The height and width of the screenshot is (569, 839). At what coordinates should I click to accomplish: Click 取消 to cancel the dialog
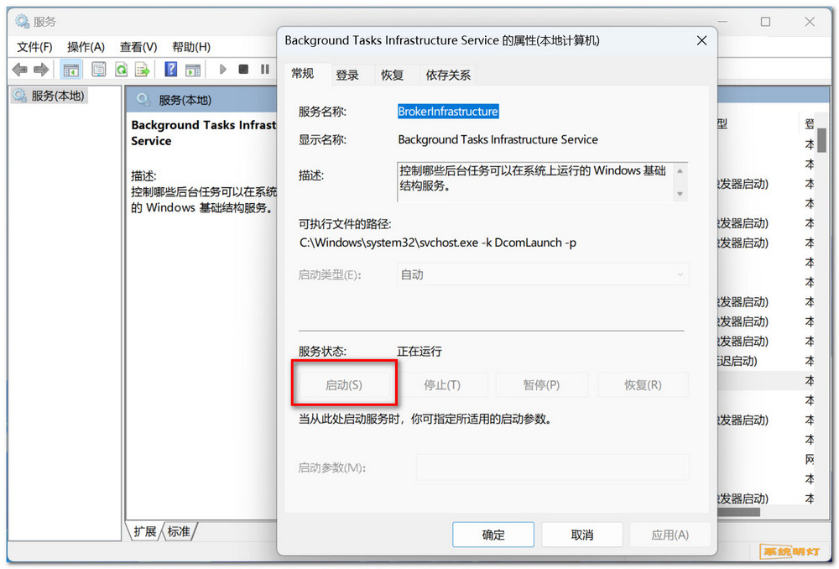582,535
